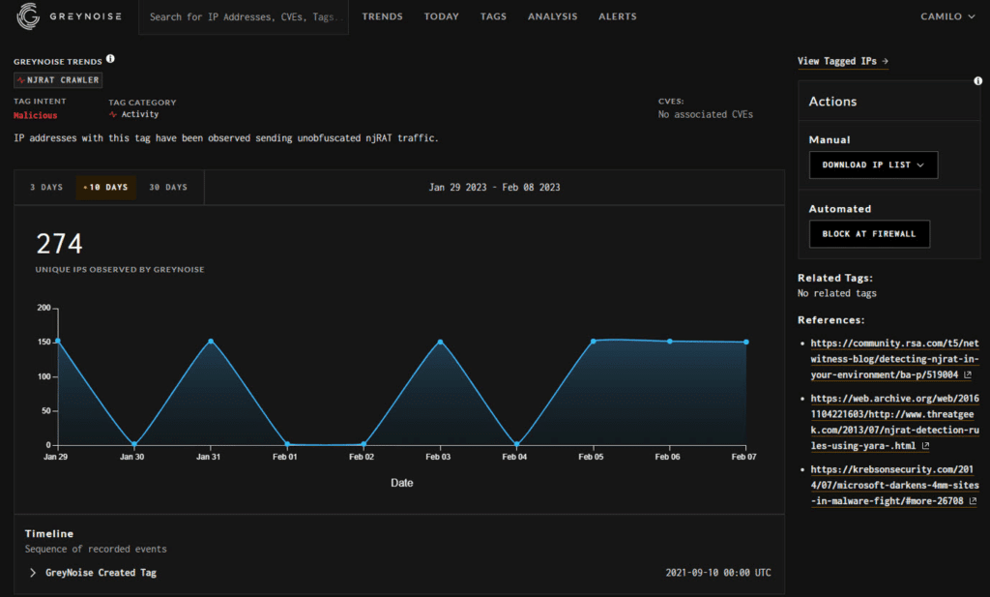The height and width of the screenshot is (597, 990).
Task: Click the 274 unique IPs count
Action: 59,244
